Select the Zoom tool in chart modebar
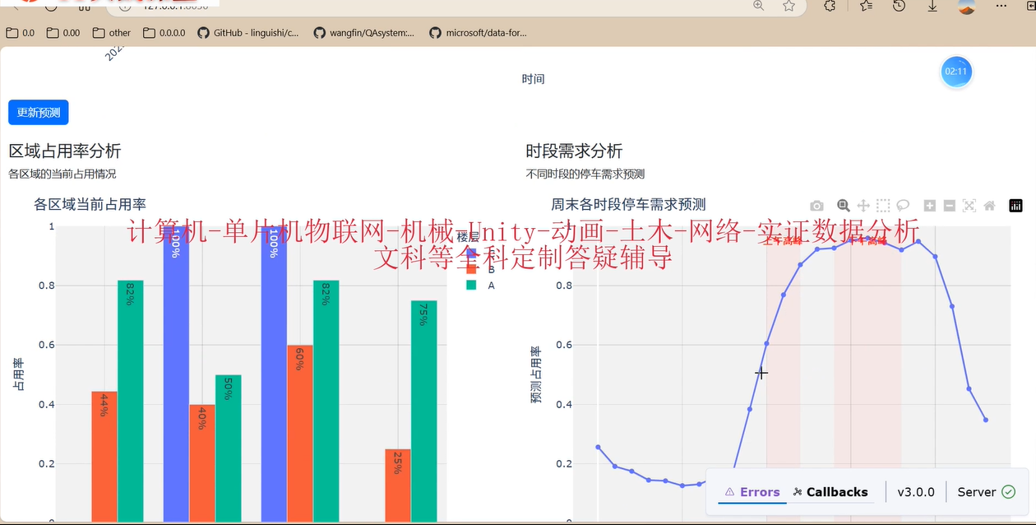 (843, 206)
